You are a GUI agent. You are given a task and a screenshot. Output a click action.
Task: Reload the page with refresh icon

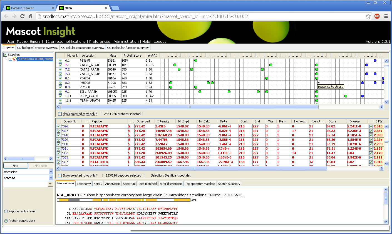tap(23, 16)
